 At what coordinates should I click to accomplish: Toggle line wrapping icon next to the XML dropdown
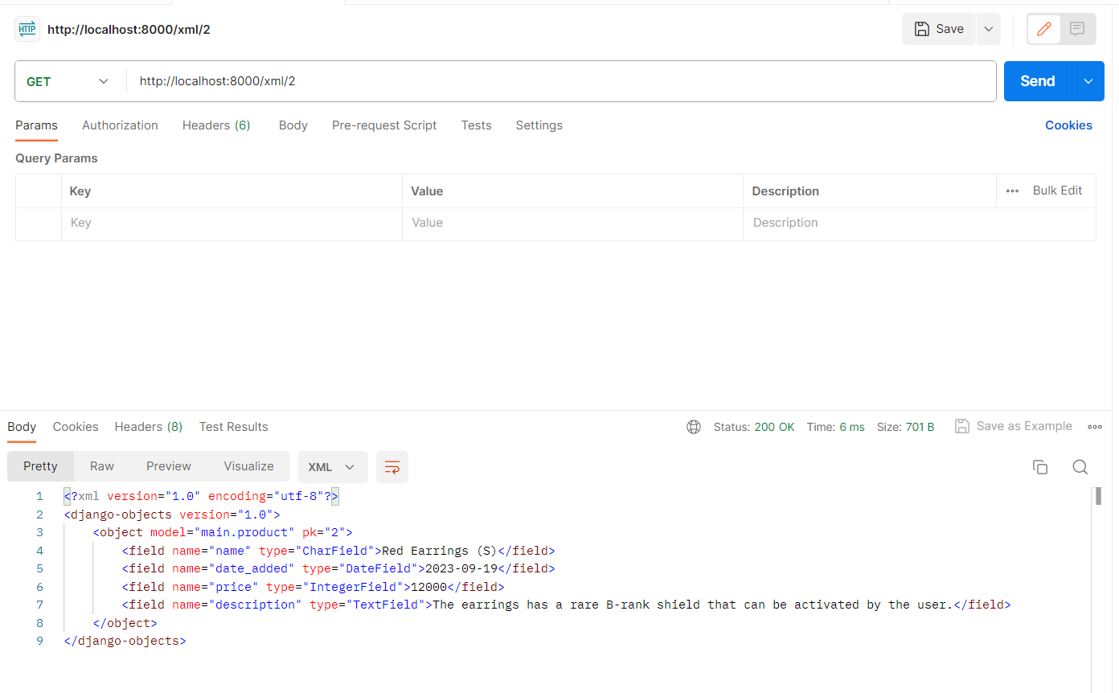[391, 467]
